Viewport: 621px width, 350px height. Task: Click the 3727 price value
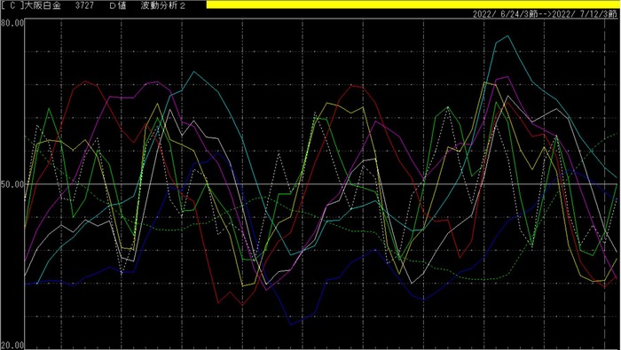(x=84, y=6)
